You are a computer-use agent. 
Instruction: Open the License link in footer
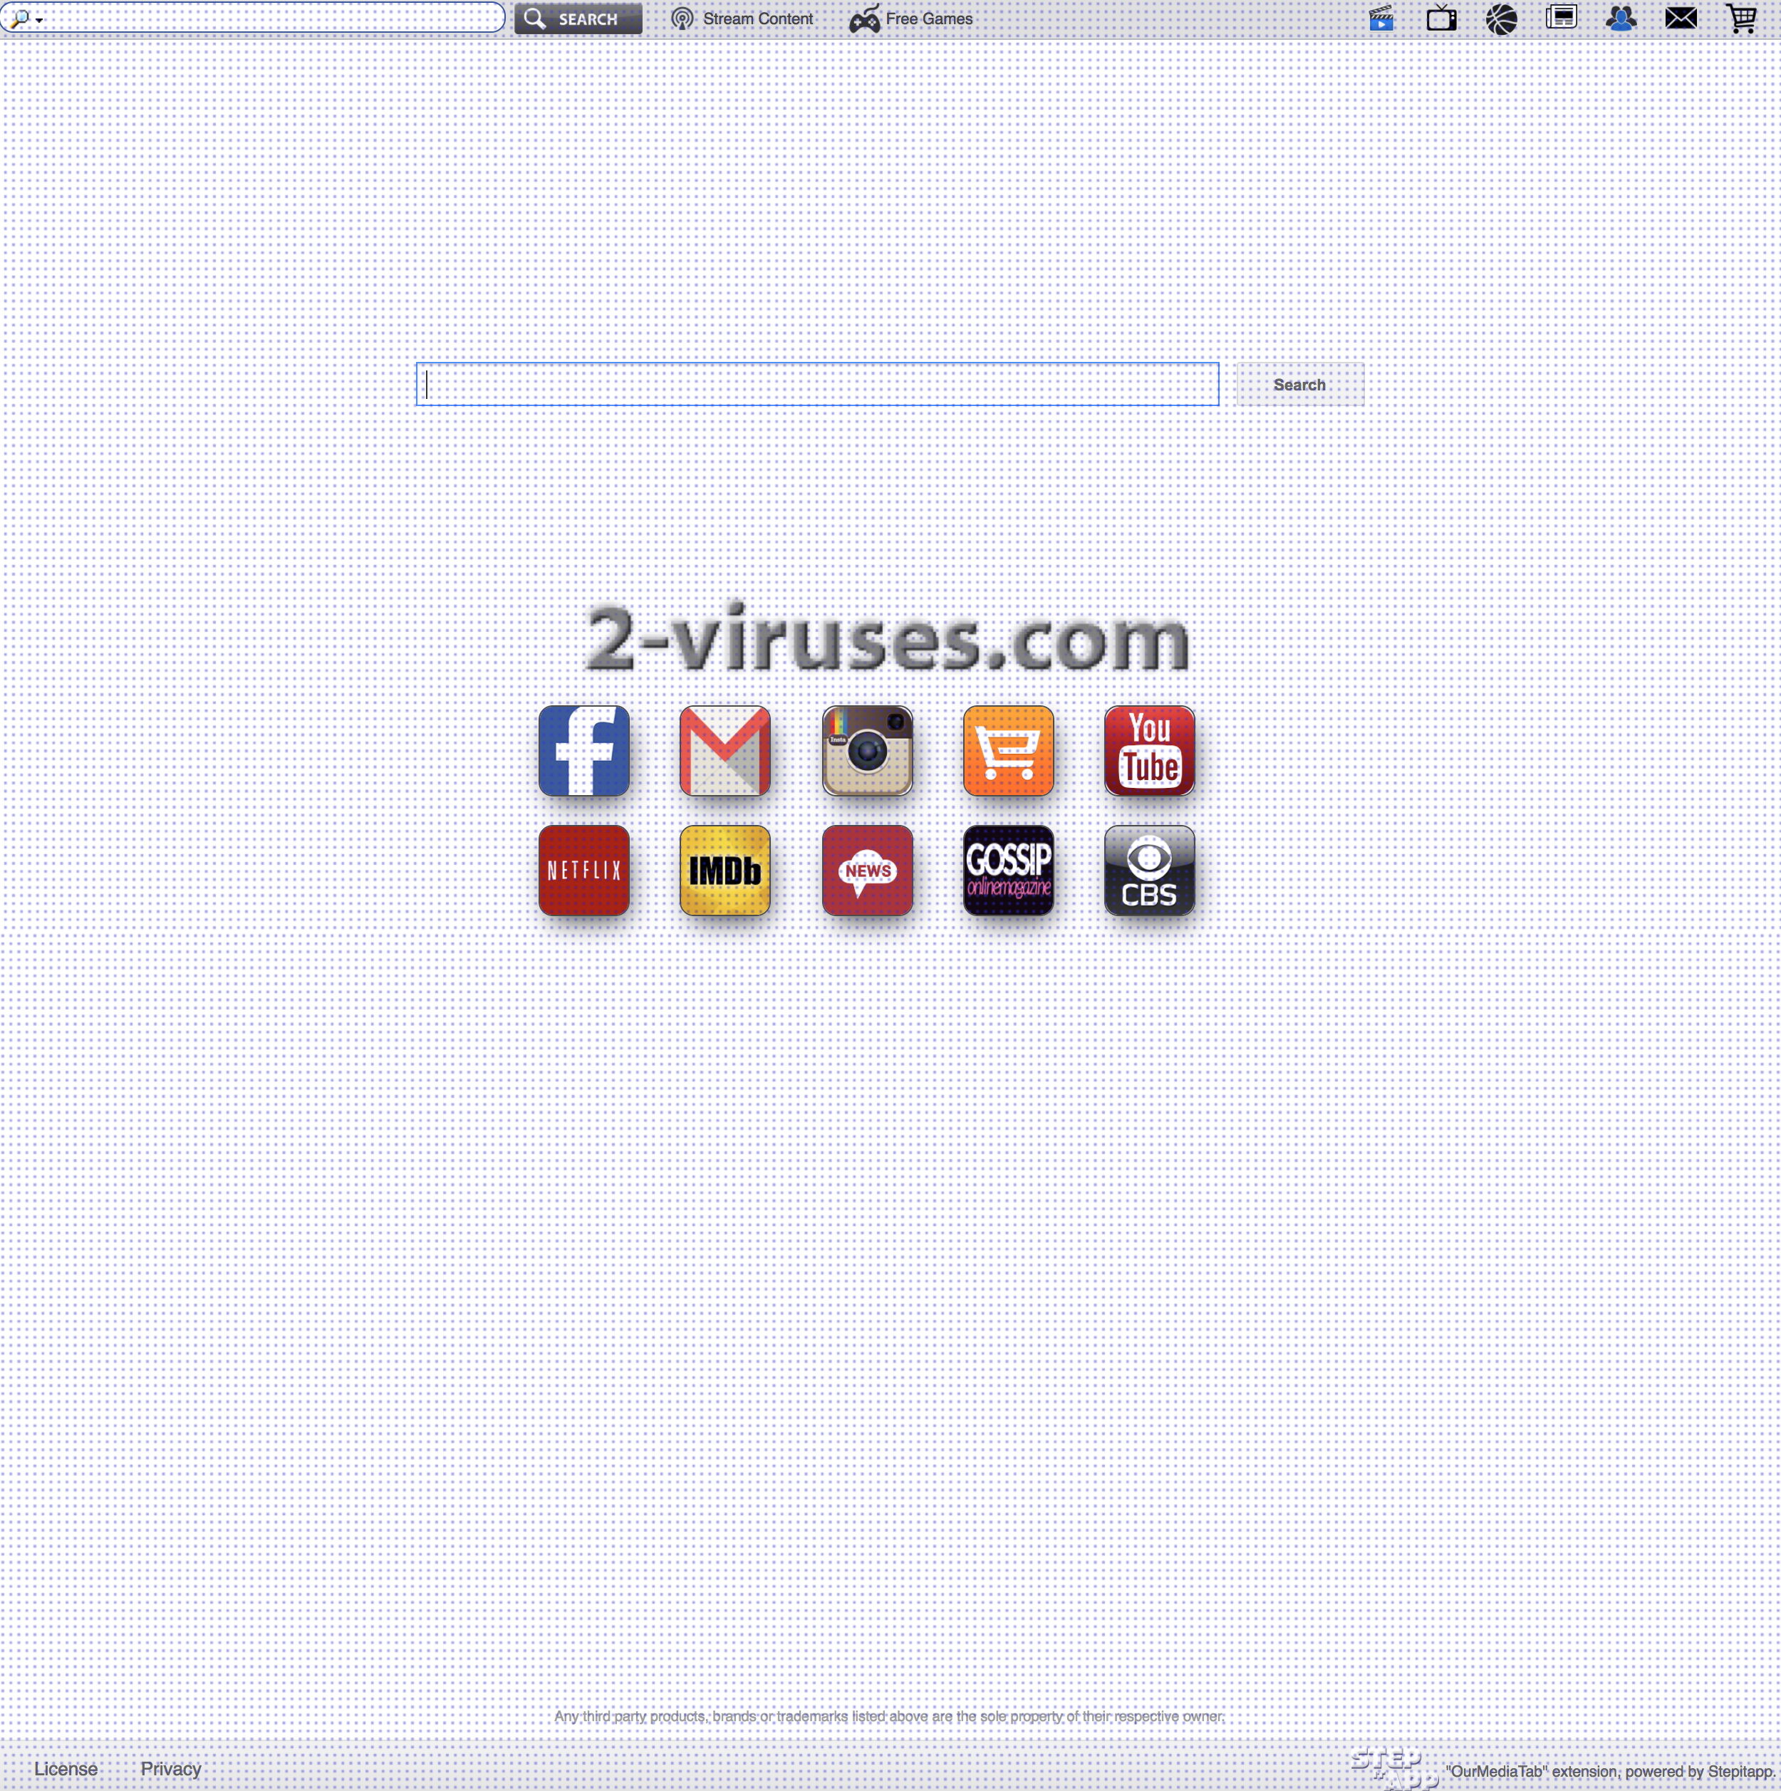pos(66,1769)
